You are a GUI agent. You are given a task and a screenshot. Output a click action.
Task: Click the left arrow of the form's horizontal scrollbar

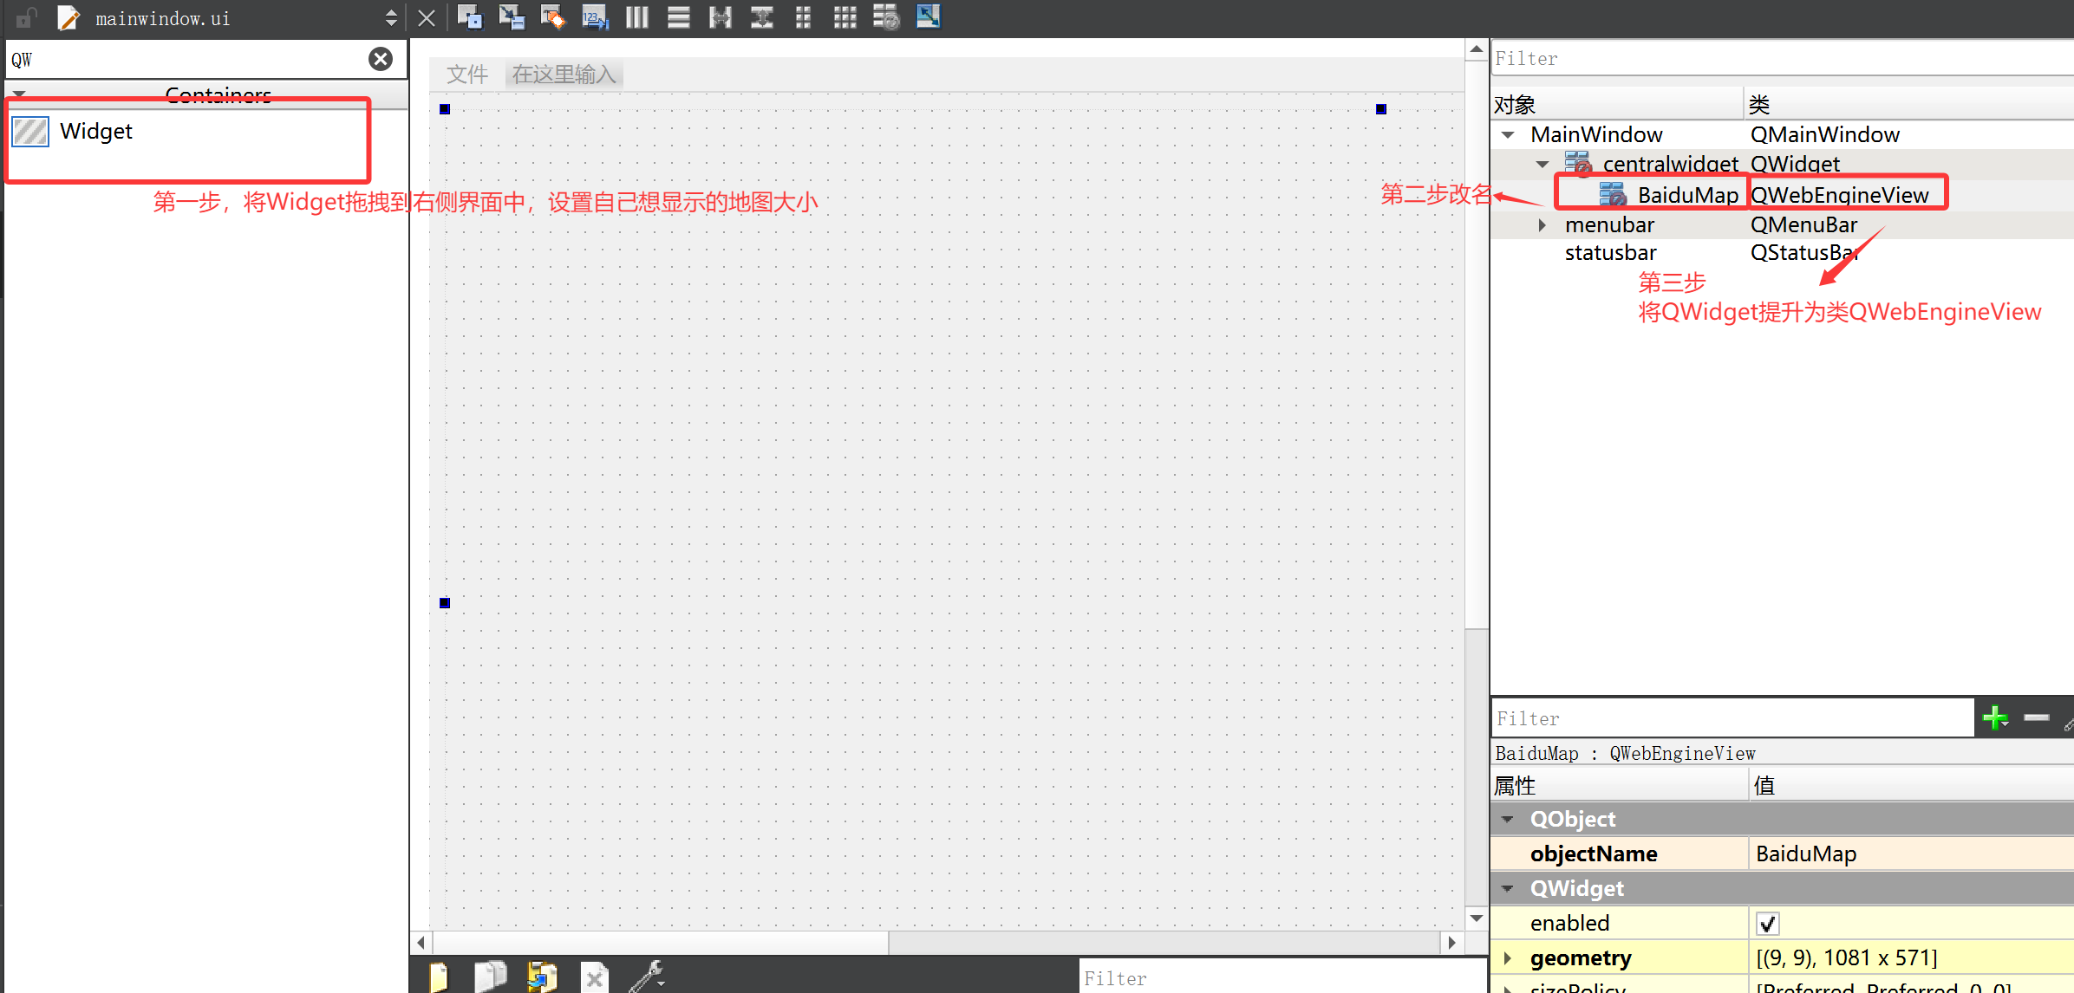coord(421,942)
